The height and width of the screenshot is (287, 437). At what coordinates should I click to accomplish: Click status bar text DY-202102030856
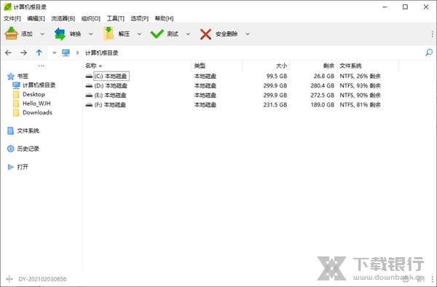[42, 279]
